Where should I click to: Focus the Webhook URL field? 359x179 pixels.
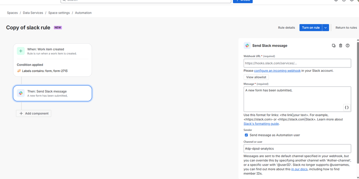[x=297, y=63]
